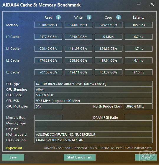Close the window via the X icon
Image resolution: width=159 pixels, height=165 pixels.
tap(152, 4)
